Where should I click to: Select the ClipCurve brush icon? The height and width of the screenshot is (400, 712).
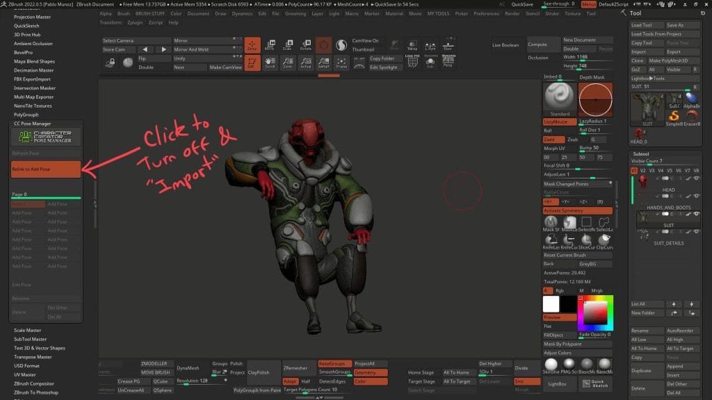pos(604,238)
